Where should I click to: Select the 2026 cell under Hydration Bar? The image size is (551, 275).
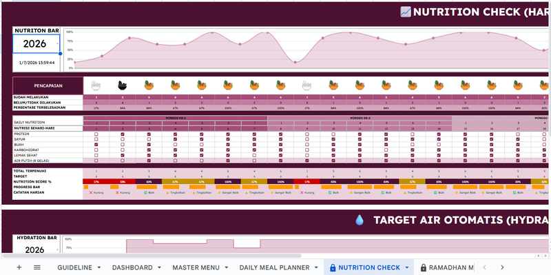34,250
